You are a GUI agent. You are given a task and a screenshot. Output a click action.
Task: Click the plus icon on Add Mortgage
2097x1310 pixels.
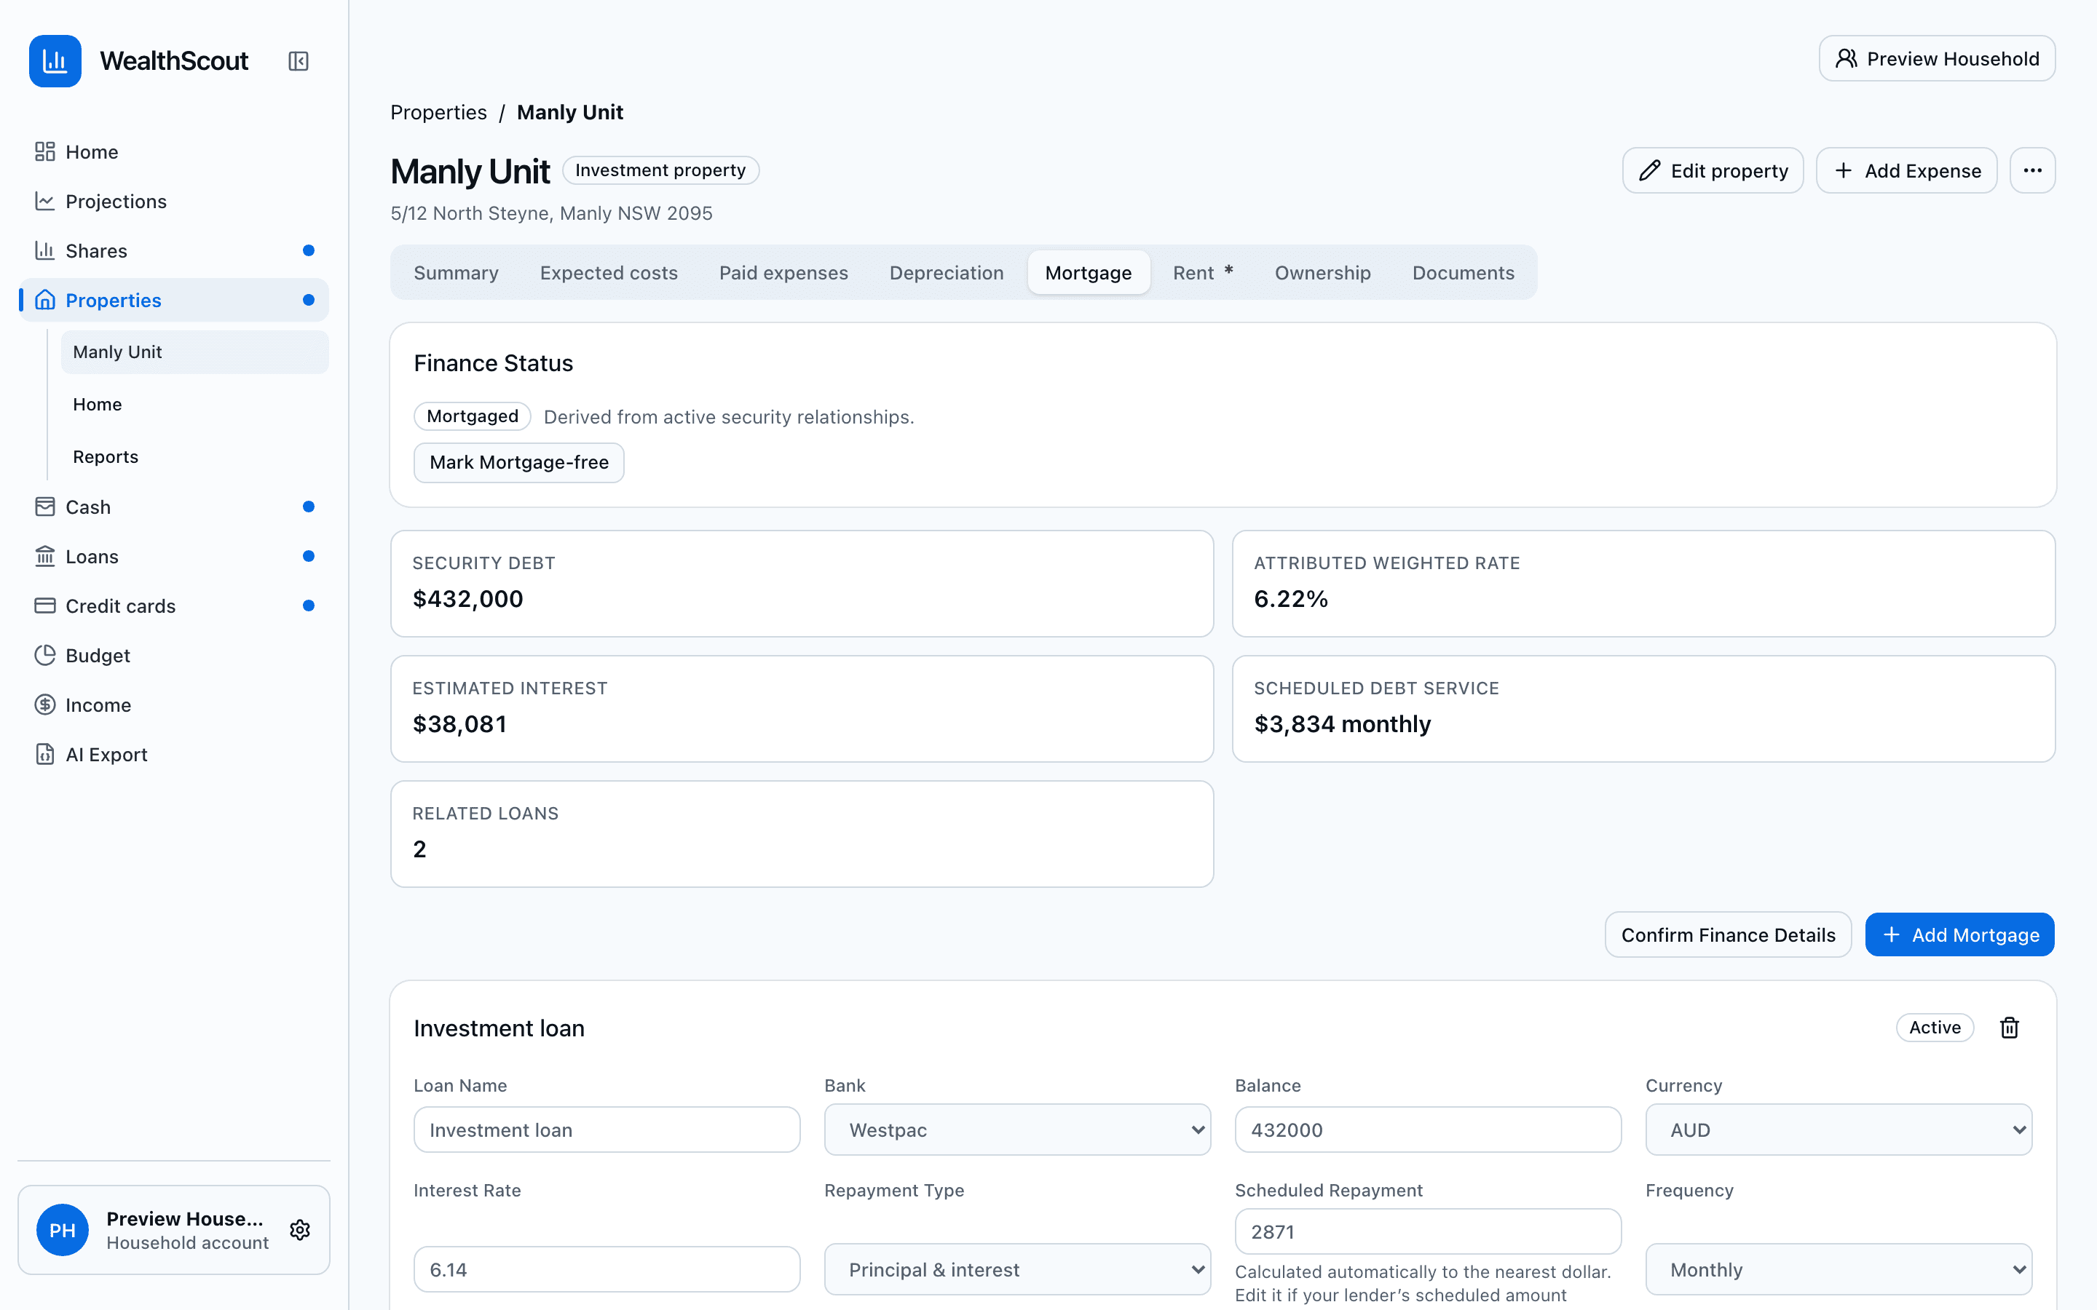1892,935
